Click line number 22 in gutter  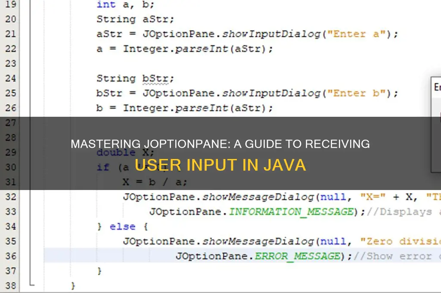tap(11, 49)
